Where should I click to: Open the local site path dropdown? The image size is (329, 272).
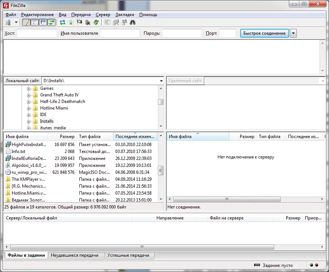tap(161, 81)
